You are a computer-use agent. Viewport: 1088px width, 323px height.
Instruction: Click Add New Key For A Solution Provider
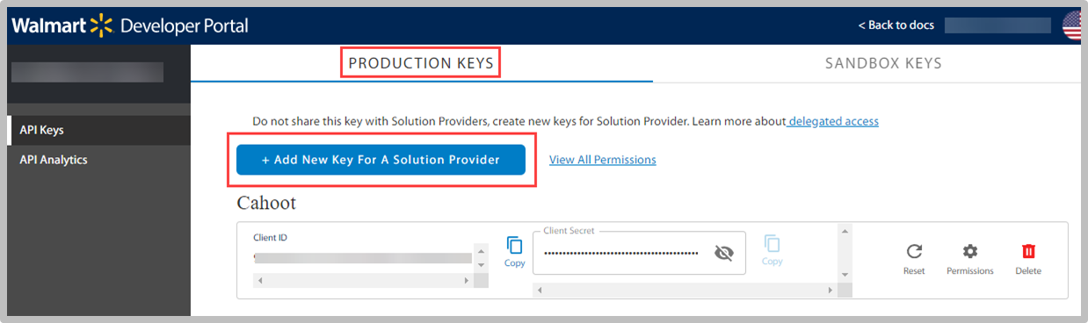pyautogui.click(x=381, y=160)
